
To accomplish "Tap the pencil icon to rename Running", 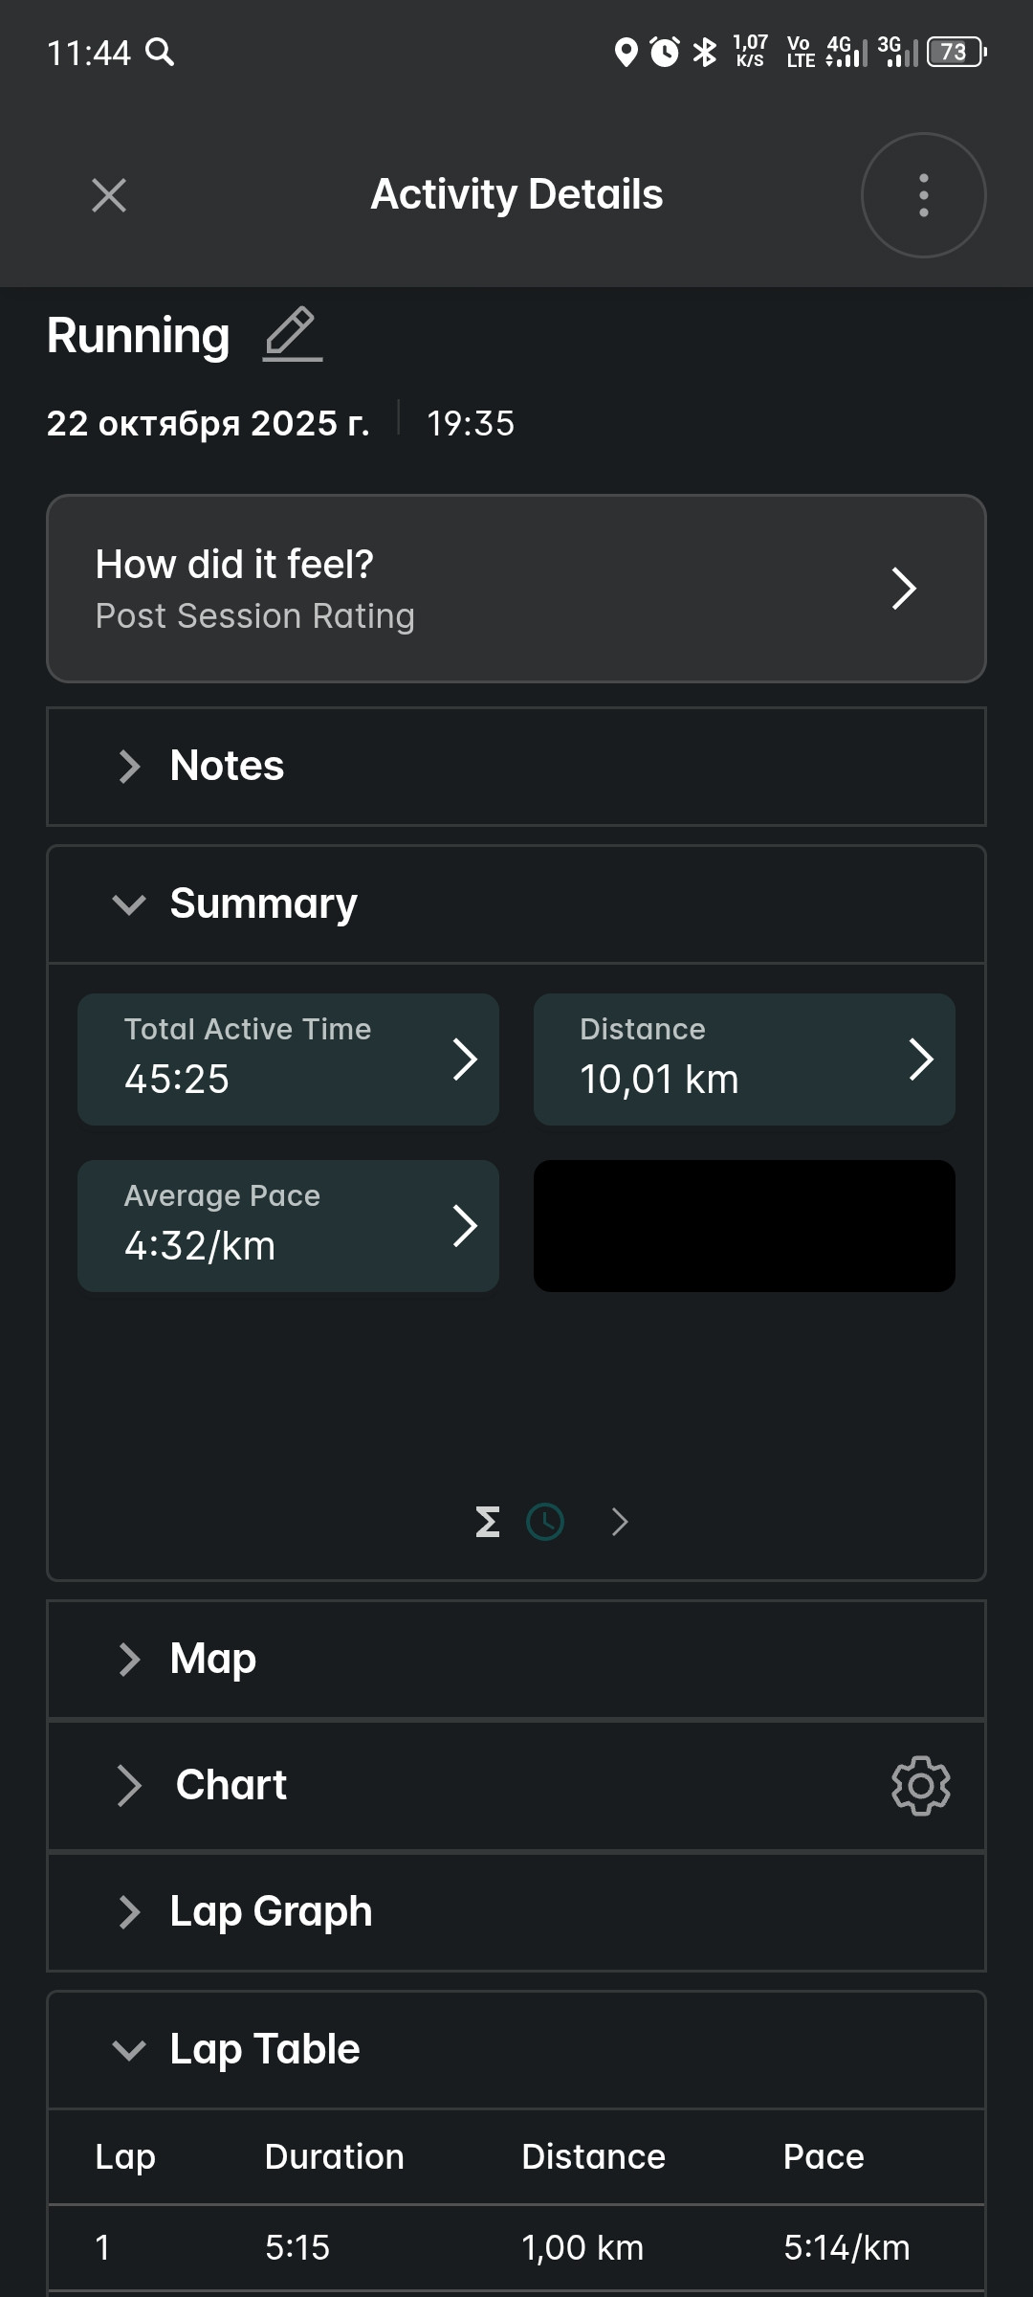I will click(293, 334).
